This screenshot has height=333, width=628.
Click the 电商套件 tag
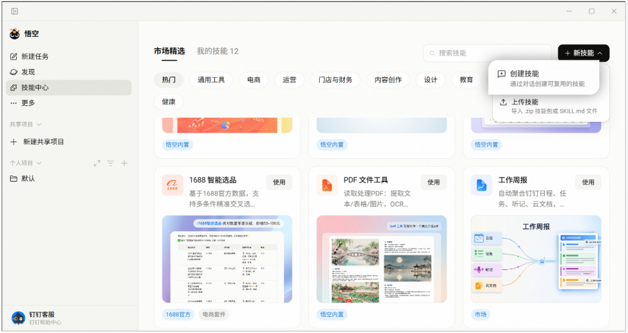point(214,315)
